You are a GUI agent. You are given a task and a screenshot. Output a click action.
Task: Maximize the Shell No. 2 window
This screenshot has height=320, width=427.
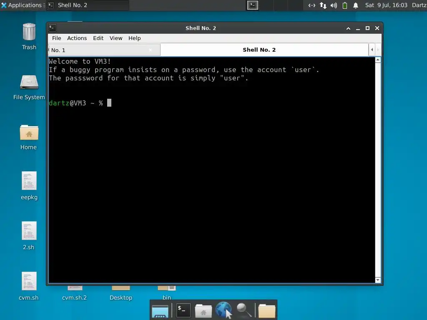(x=367, y=28)
